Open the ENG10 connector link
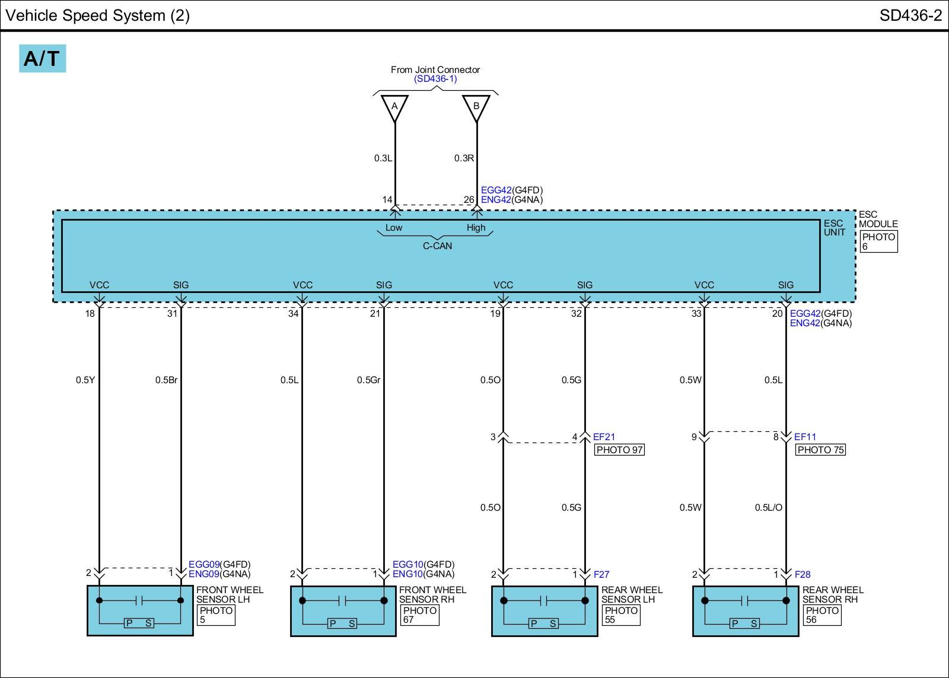 click(x=407, y=574)
